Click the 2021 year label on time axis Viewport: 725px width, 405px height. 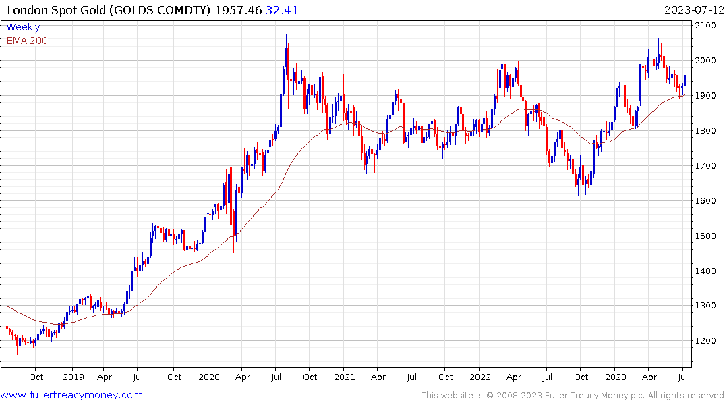[x=345, y=377]
